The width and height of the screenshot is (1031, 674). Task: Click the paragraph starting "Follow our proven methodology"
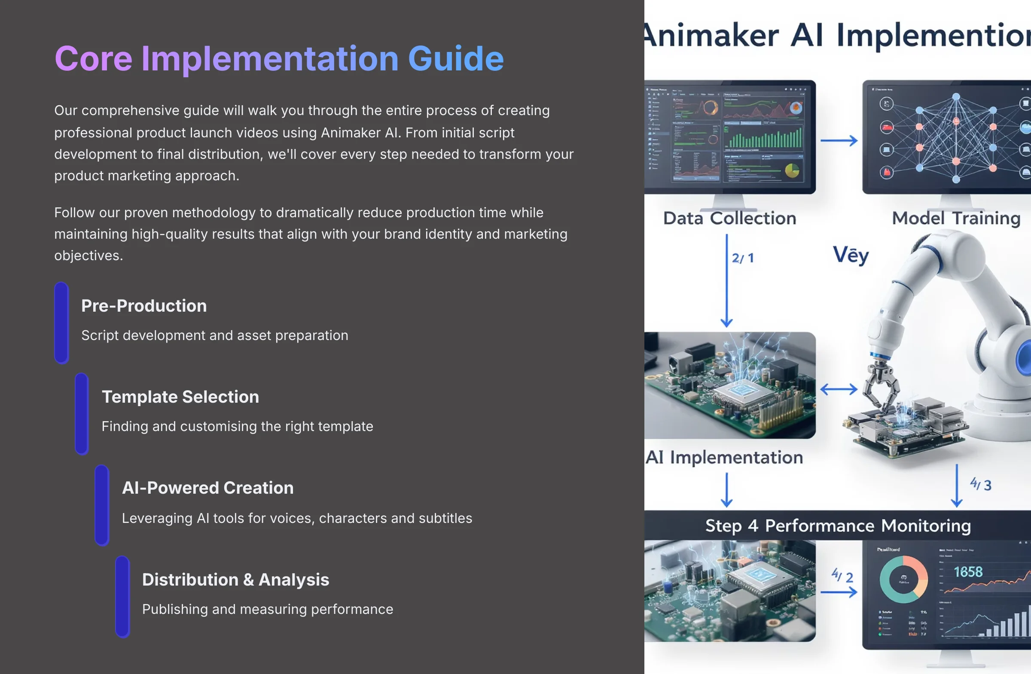click(311, 234)
